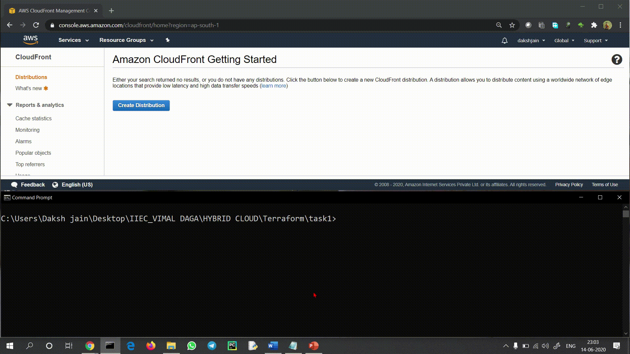Bookmark this page with the star icon
This screenshot has height=354, width=630.
click(512, 25)
